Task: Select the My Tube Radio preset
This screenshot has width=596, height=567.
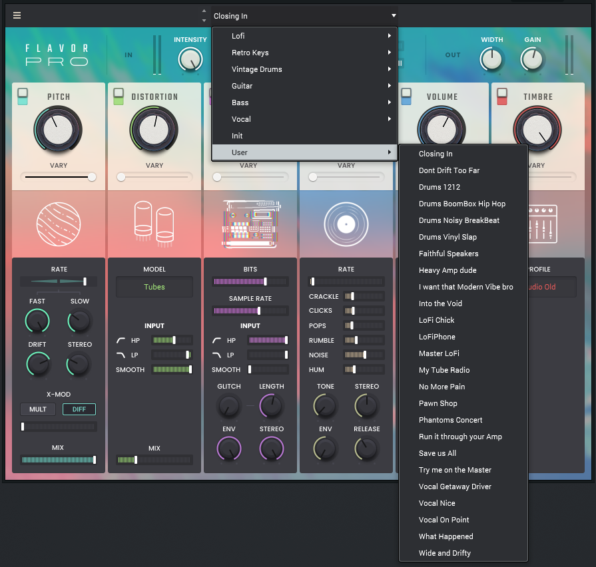Action: tap(463, 370)
